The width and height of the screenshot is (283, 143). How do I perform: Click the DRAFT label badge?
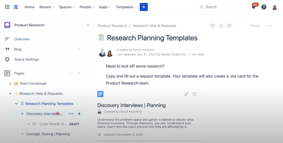[74, 124]
